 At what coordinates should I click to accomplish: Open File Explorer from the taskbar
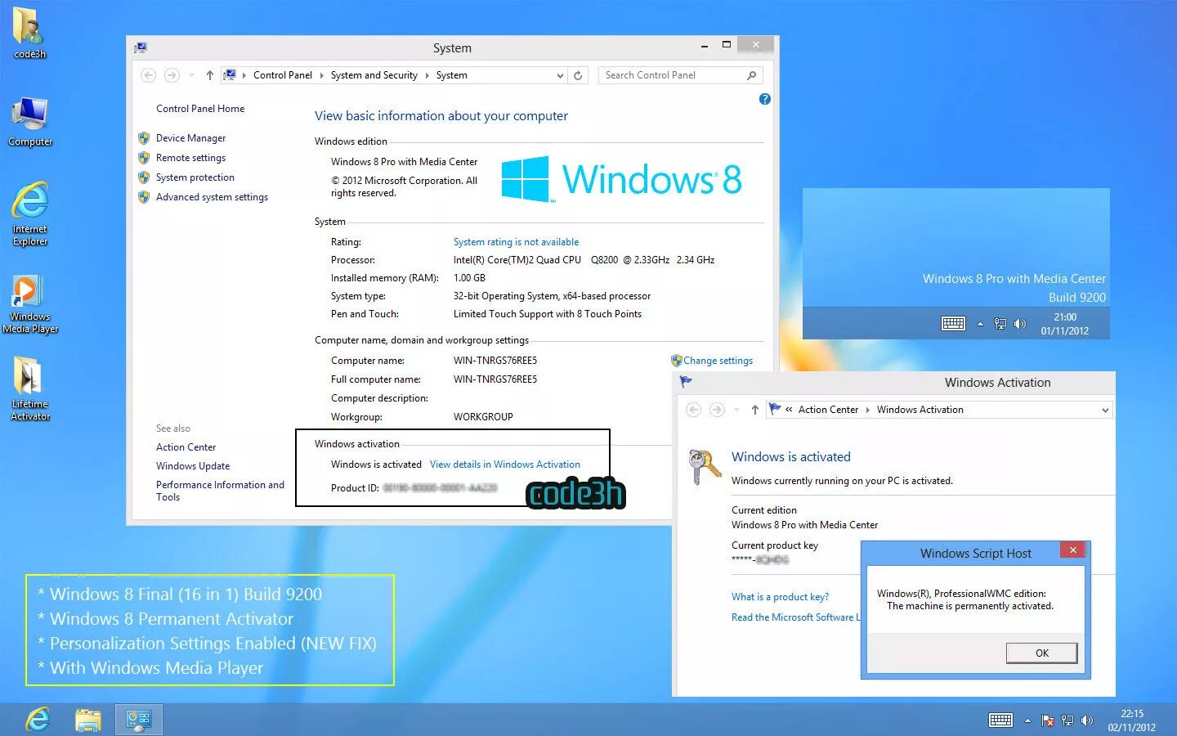[87, 719]
